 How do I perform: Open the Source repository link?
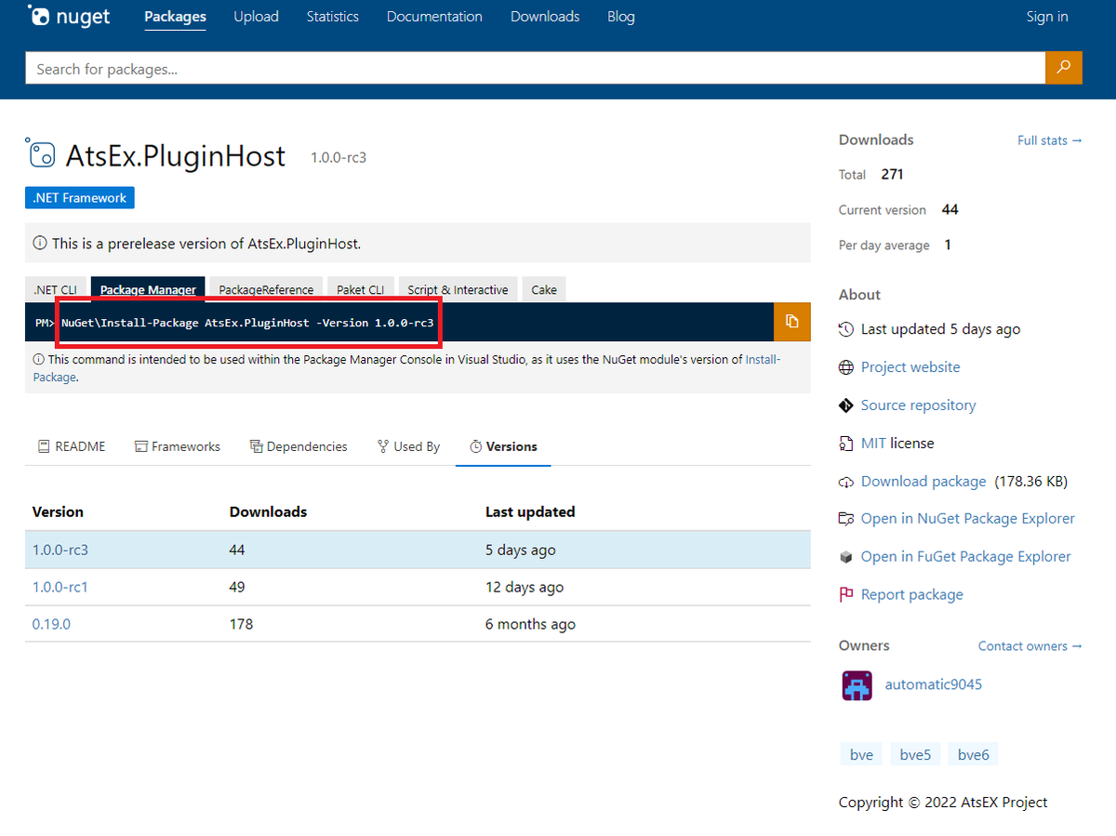point(919,405)
